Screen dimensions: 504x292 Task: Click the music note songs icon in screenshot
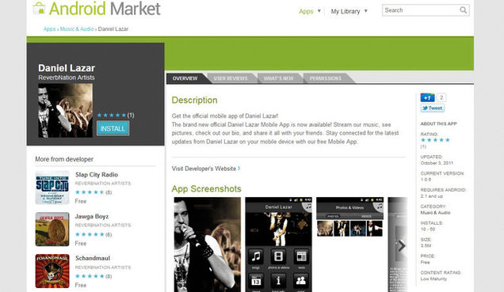coord(256,256)
